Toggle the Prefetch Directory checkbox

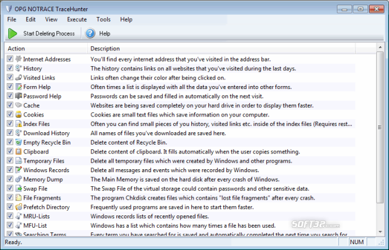click(x=10, y=207)
